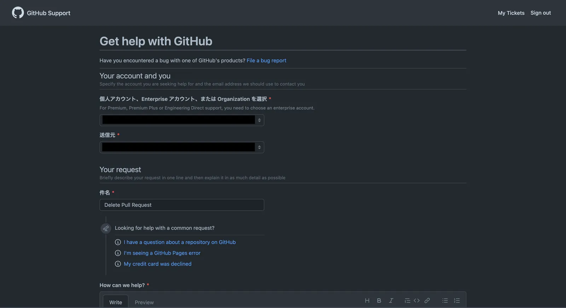Insert code with the angle-brackets icon
Screen dimensions: 566x308
[x=417, y=301]
